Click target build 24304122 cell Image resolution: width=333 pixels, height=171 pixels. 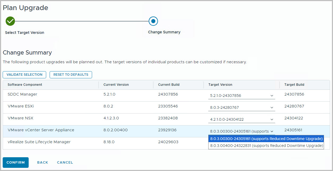click(294, 118)
